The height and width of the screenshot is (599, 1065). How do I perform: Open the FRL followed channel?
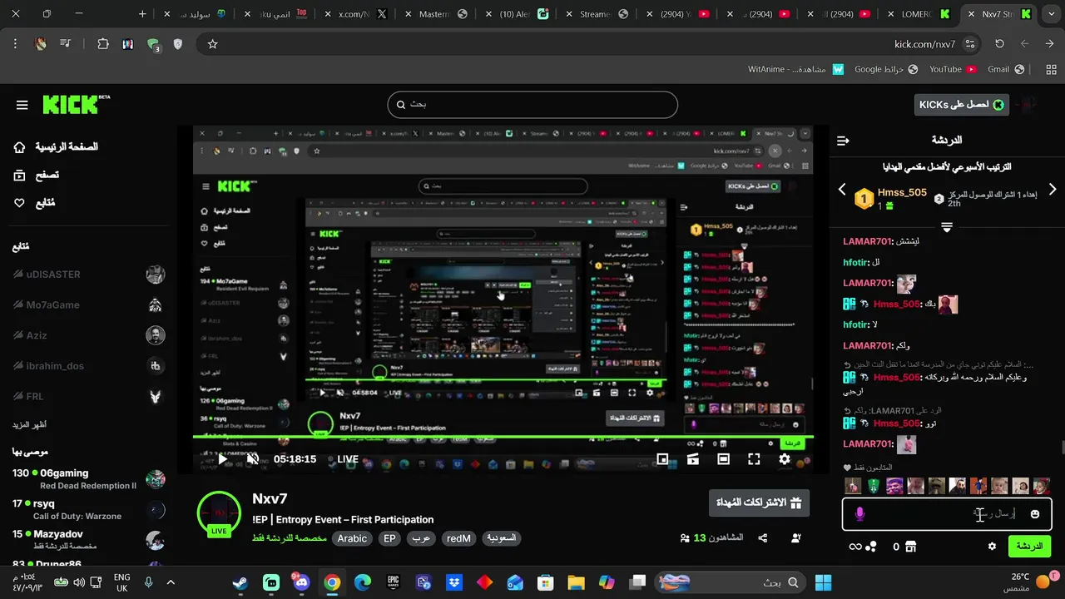[x=88, y=396]
